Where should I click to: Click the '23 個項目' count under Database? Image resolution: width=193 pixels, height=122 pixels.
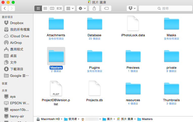95,39
